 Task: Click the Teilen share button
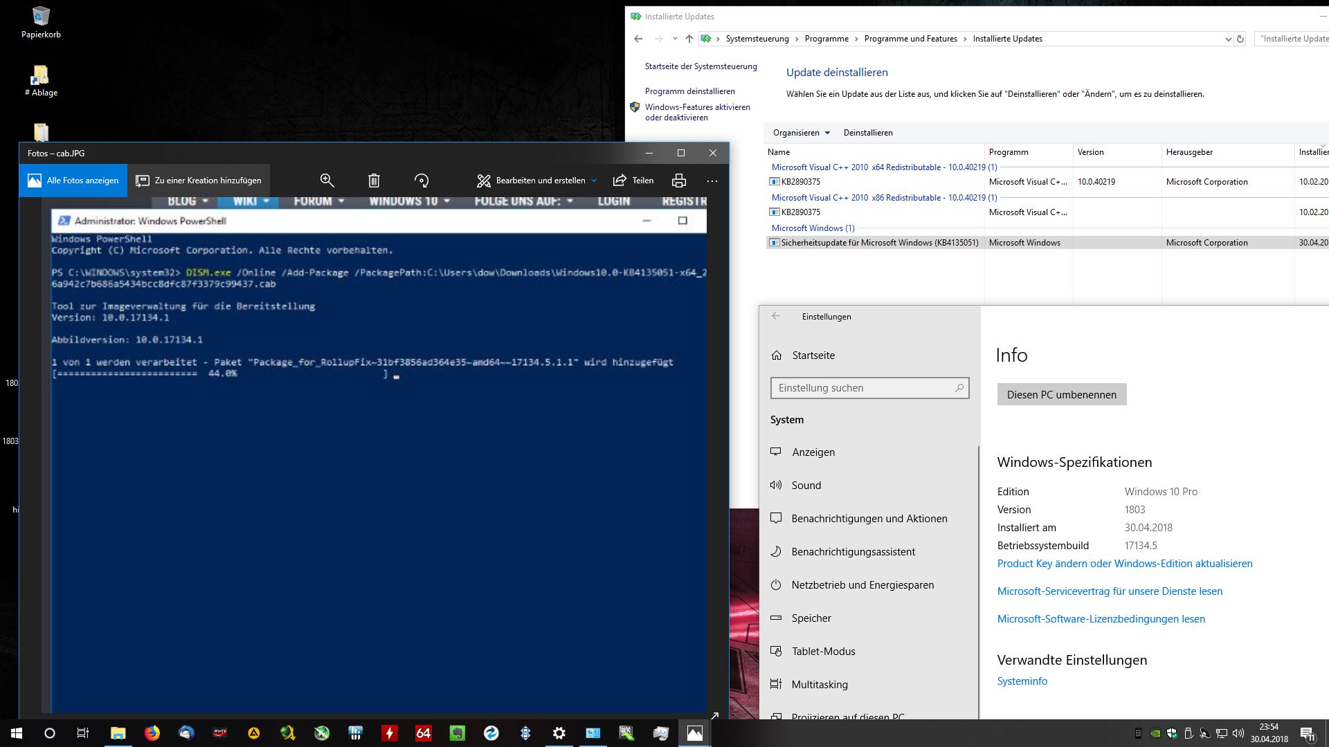pos(633,181)
